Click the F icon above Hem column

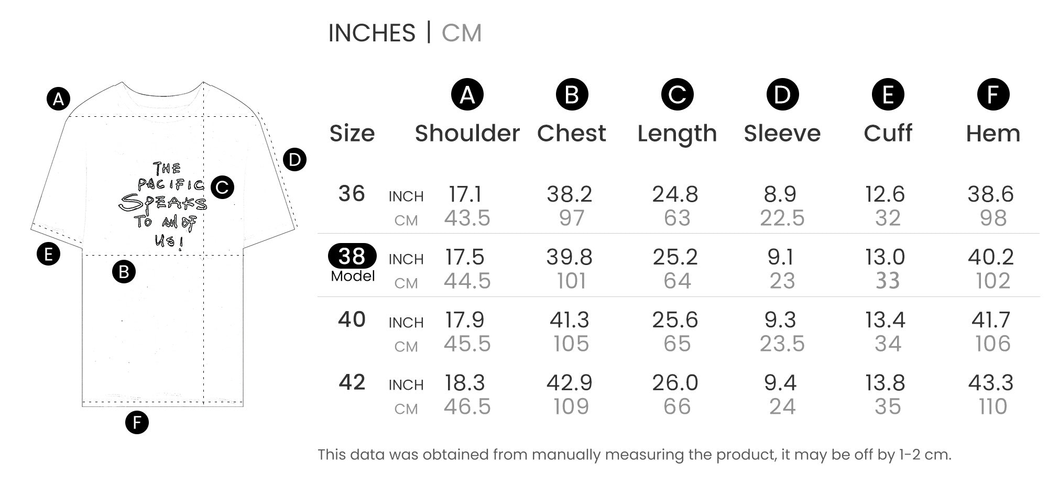993,95
